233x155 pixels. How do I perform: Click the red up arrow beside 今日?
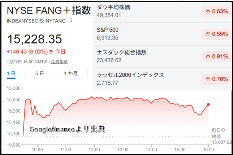point(51,51)
